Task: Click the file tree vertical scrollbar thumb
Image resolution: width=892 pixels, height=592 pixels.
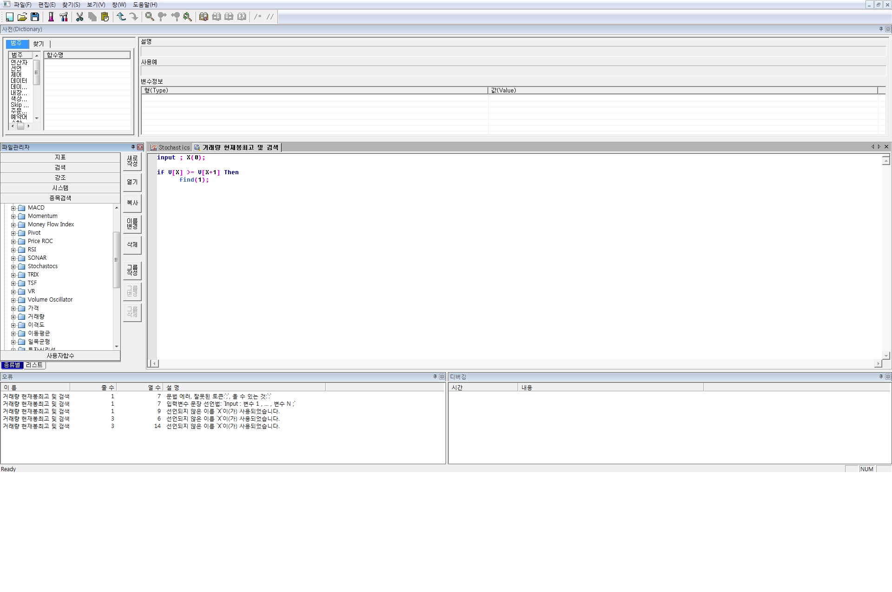Action: coord(116,259)
